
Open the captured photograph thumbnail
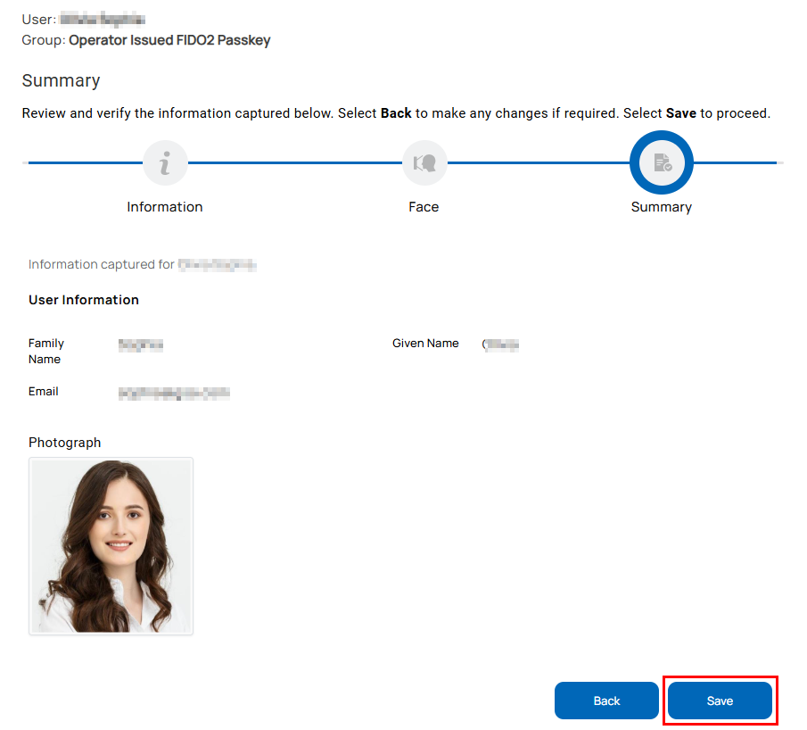click(111, 545)
